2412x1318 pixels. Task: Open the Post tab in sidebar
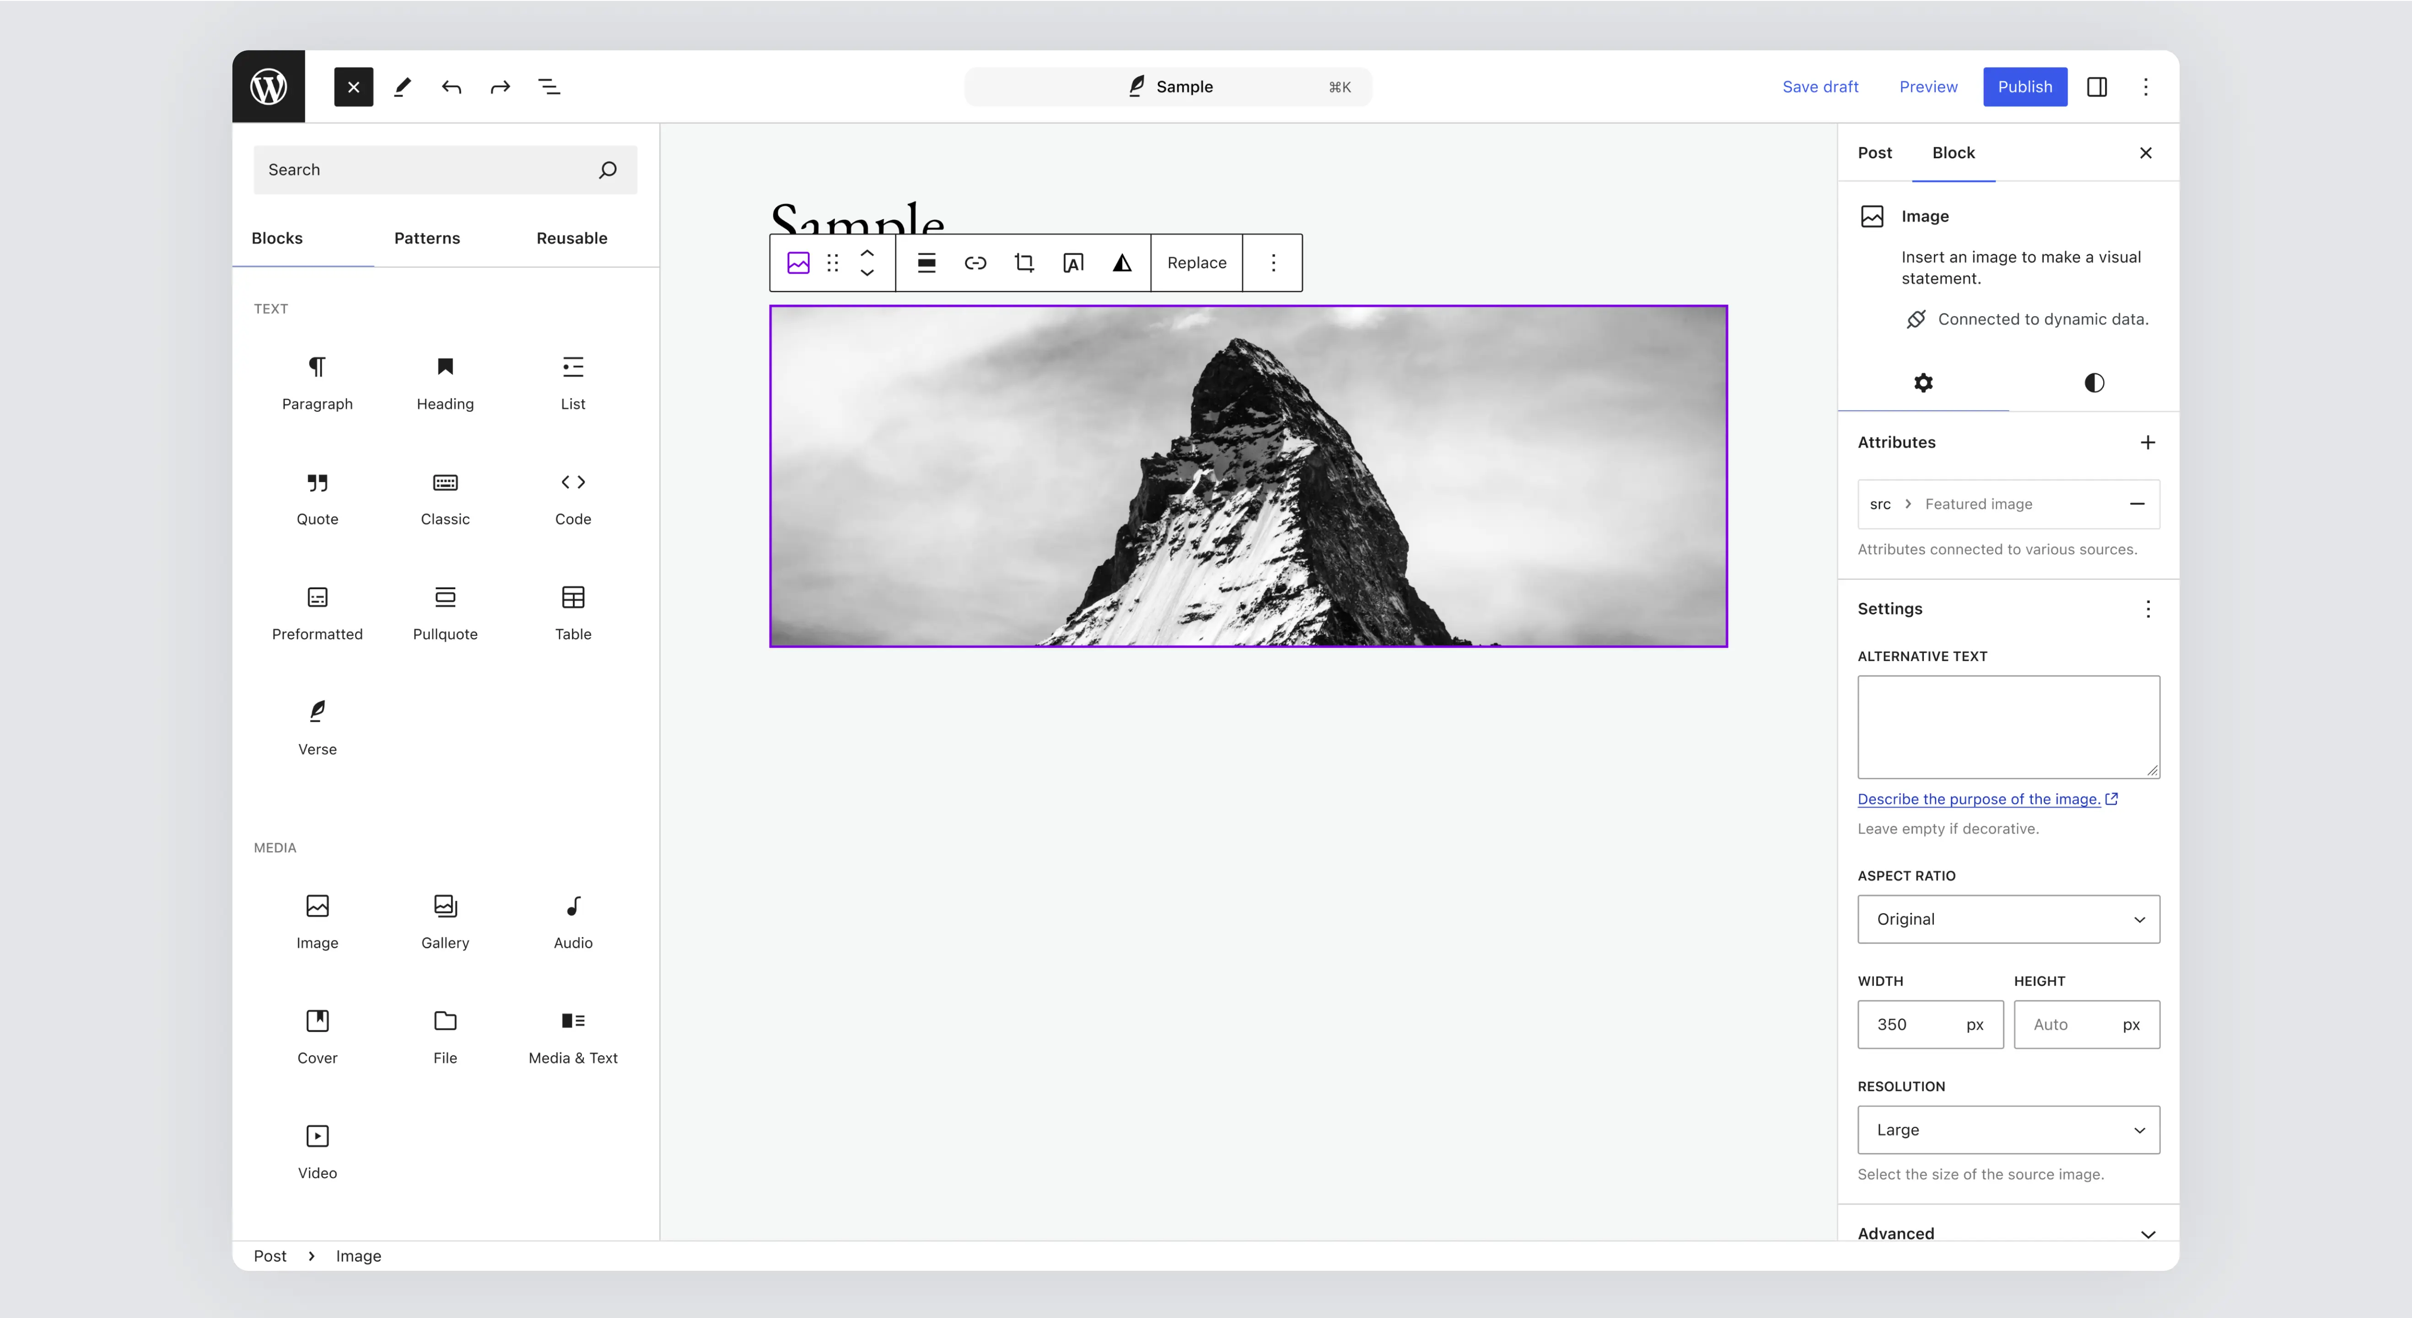click(x=1874, y=153)
